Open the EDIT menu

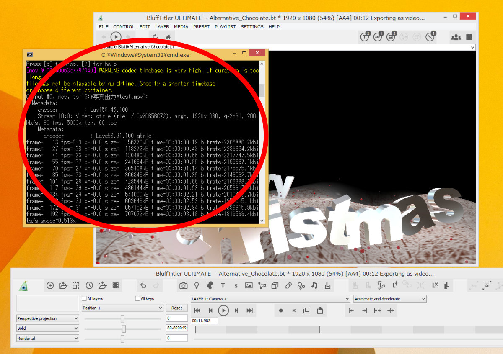point(145,27)
